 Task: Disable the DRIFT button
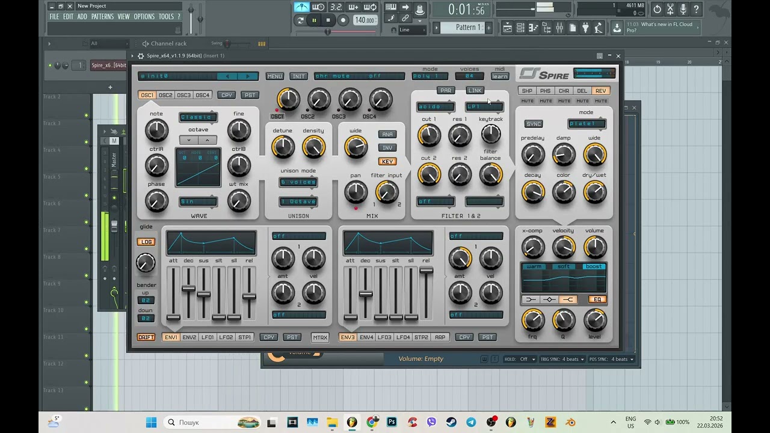pyautogui.click(x=146, y=337)
